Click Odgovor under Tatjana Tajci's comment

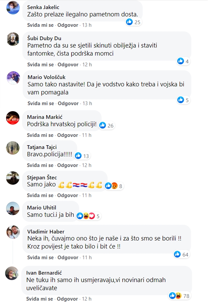68,165
